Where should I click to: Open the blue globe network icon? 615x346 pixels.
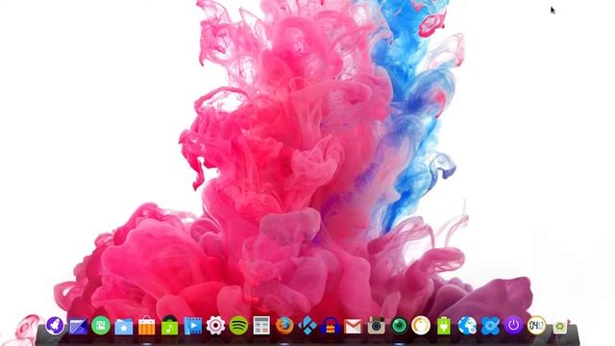click(x=468, y=326)
